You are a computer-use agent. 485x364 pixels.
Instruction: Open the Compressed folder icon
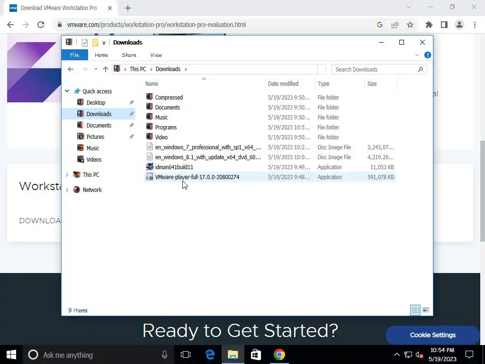[x=150, y=97]
